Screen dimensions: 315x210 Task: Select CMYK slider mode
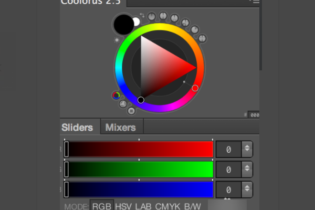(x=167, y=206)
